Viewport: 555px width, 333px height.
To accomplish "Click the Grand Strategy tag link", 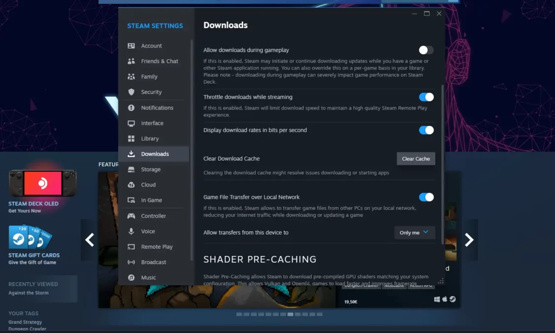I will pos(25,322).
